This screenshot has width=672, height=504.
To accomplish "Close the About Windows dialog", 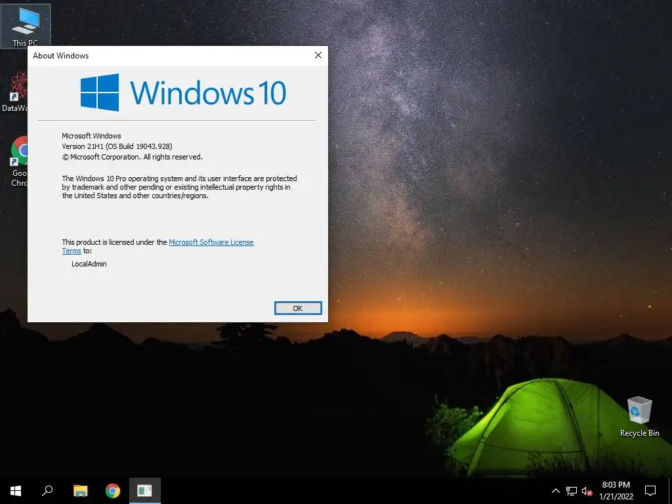I will [318, 55].
